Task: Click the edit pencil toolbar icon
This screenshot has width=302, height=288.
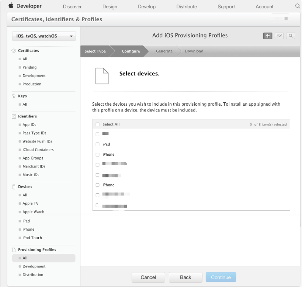Action: tap(279, 36)
